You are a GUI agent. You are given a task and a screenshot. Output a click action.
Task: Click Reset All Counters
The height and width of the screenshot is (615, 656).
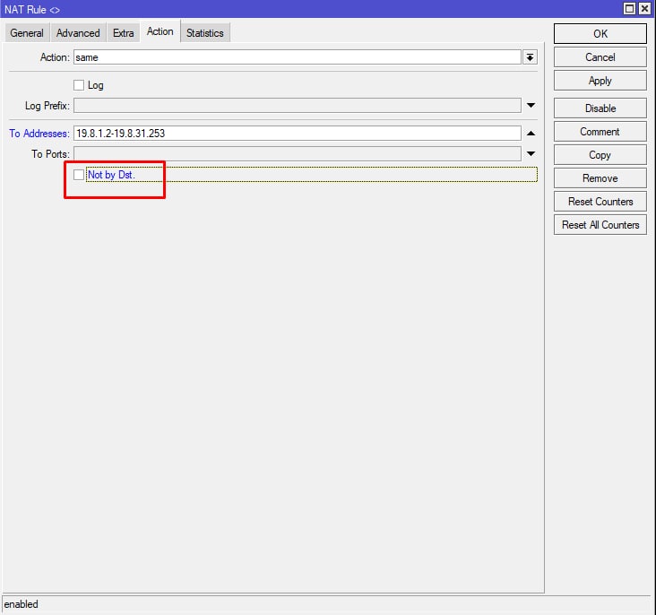(x=600, y=225)
